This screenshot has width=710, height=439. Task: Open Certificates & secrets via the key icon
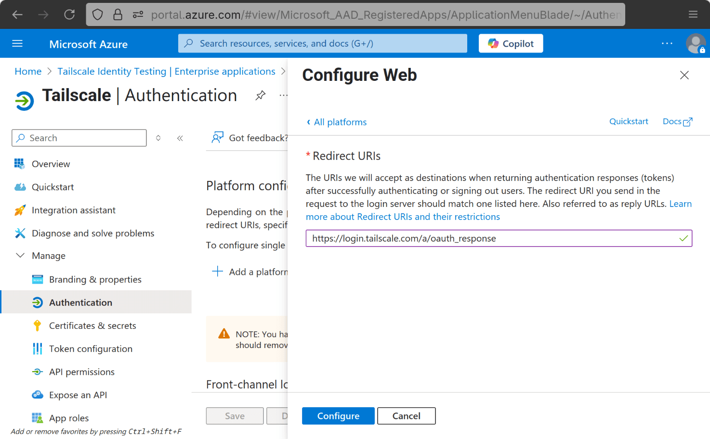[38, 325]
